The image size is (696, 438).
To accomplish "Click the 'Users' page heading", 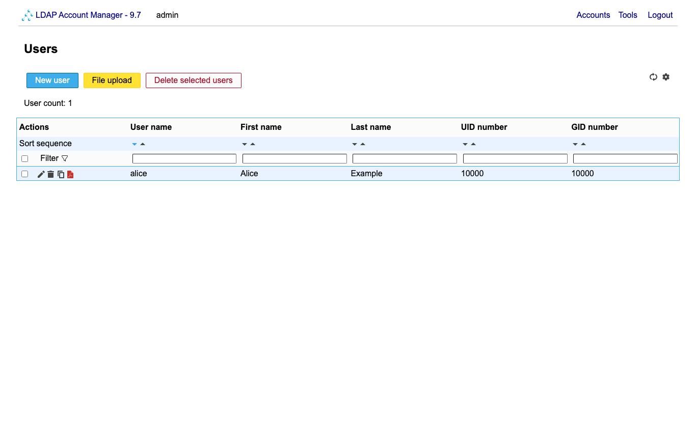I will tap(41, 49).
